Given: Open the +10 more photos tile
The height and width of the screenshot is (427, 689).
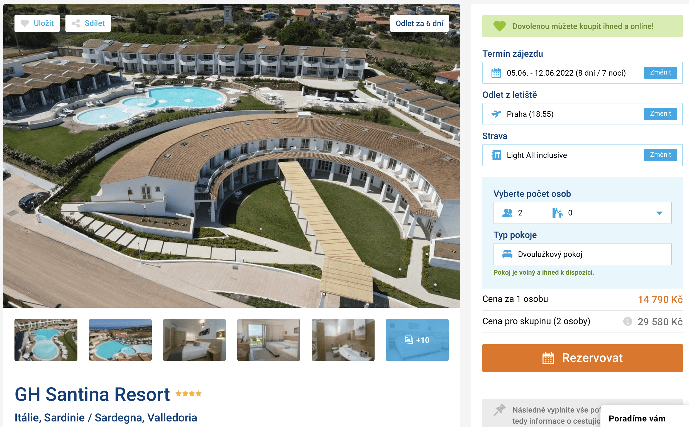Looking at the screenshot, I should point(417,340).
